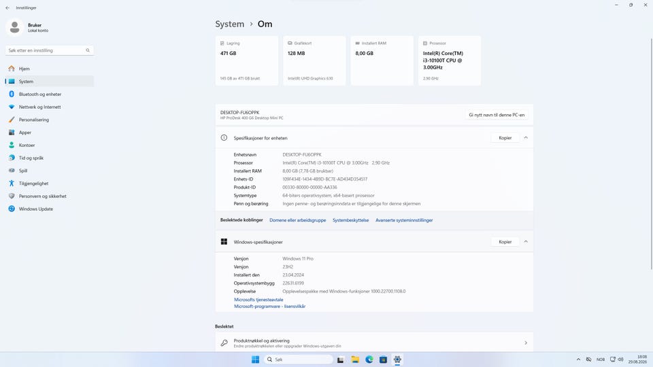This screenshot has height=367, width=653.
Task: Click the Tid og språk globe icon
Action: pos(12,158)
